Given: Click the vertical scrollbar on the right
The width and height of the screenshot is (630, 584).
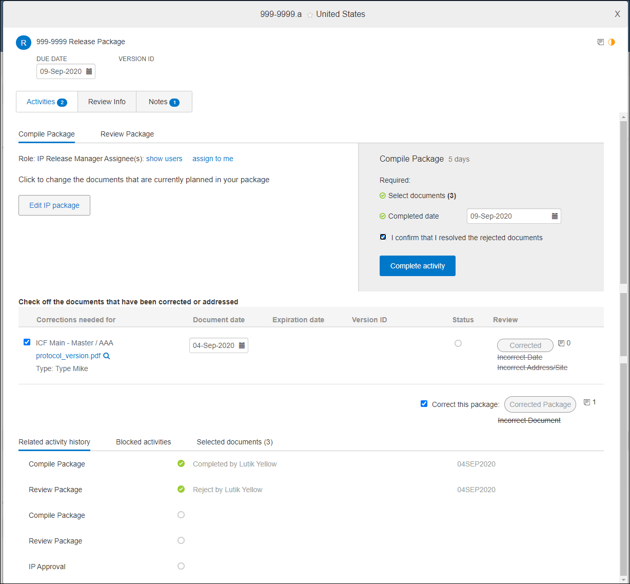Looking at the screenshot, I should (623, 347).
